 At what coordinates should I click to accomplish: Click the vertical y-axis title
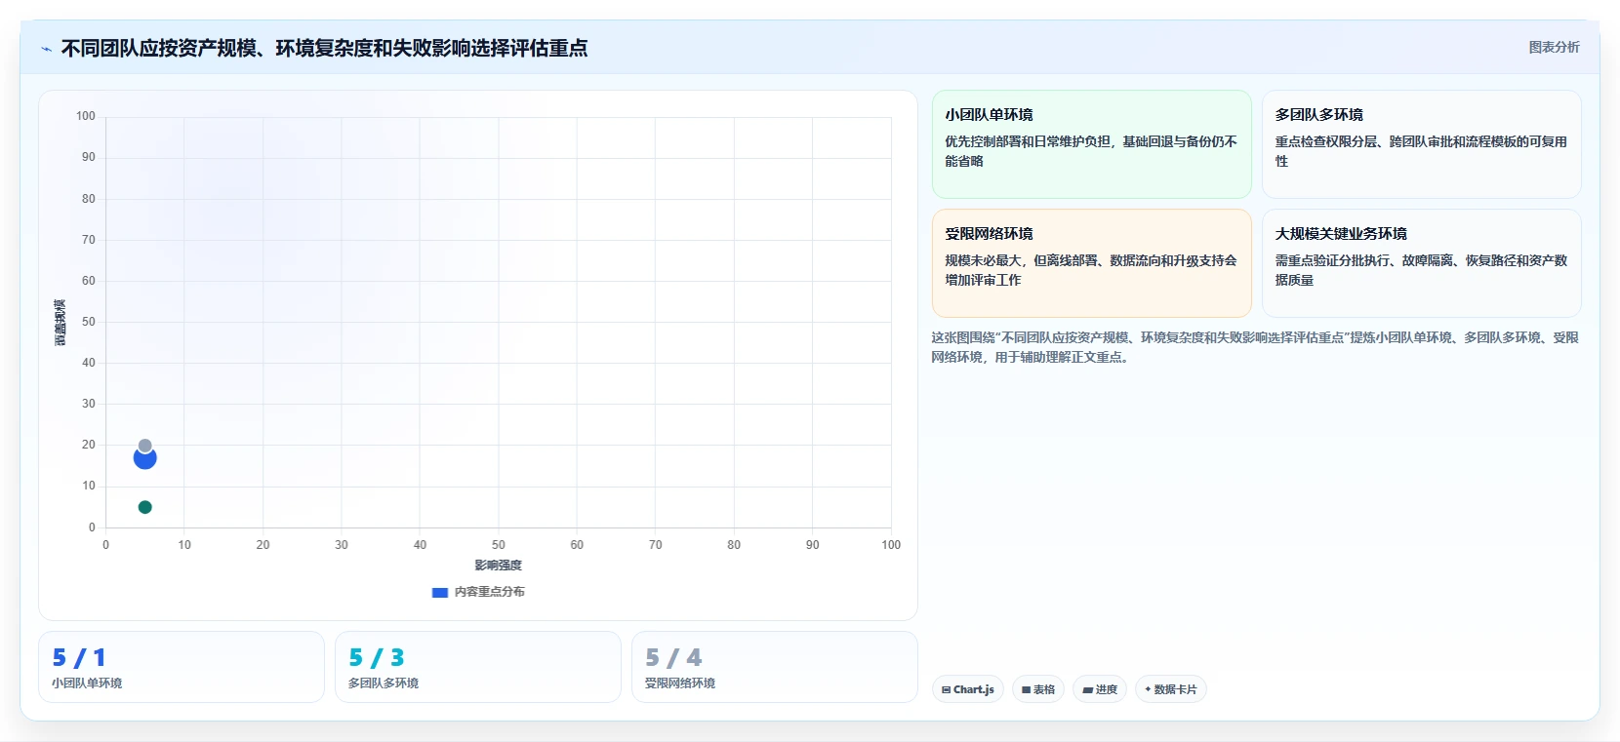(61, 323)
